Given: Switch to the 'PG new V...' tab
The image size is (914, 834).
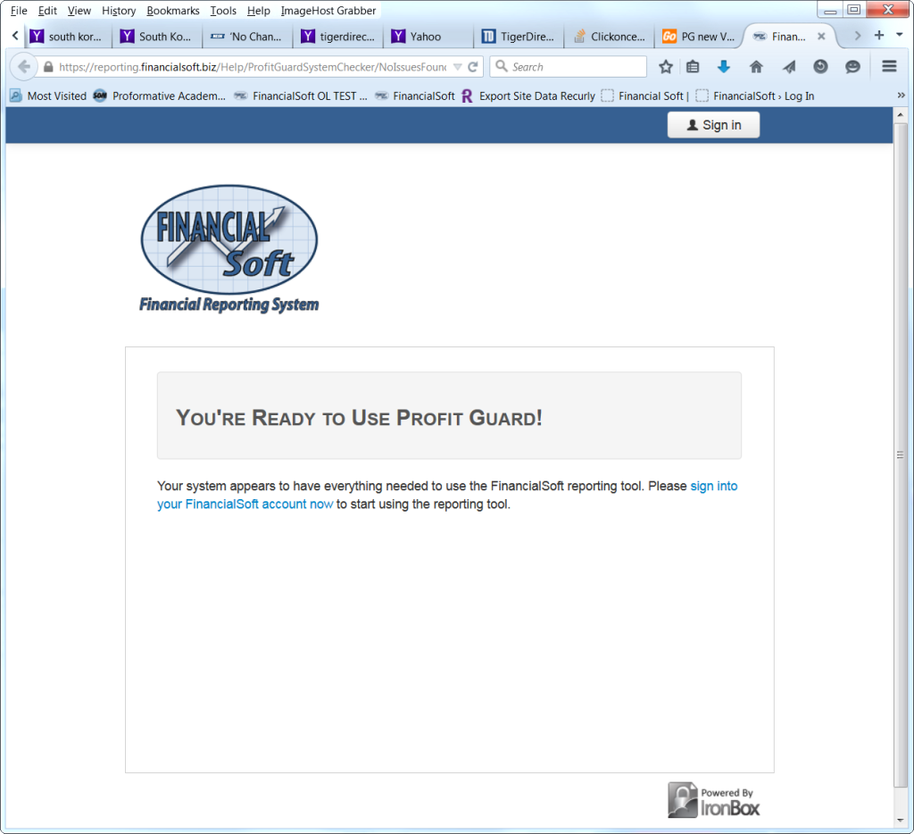Looking at the screenshot, I should pos(700,37).
